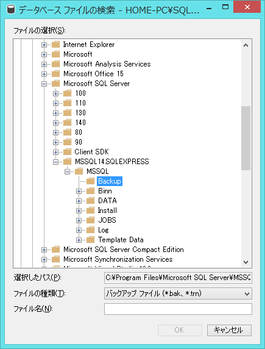Expand the DATA folder node
Screen dimensions: 265x349
pos(79,201)
